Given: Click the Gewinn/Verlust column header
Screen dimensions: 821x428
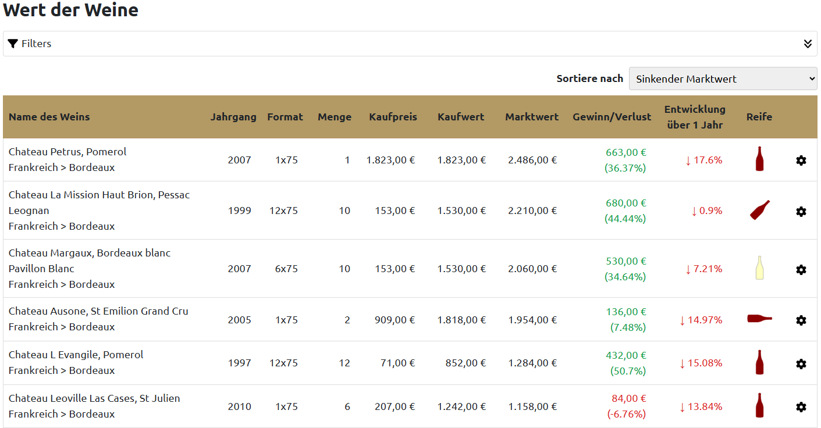Looking at the screenshot, I should [612, 117].
